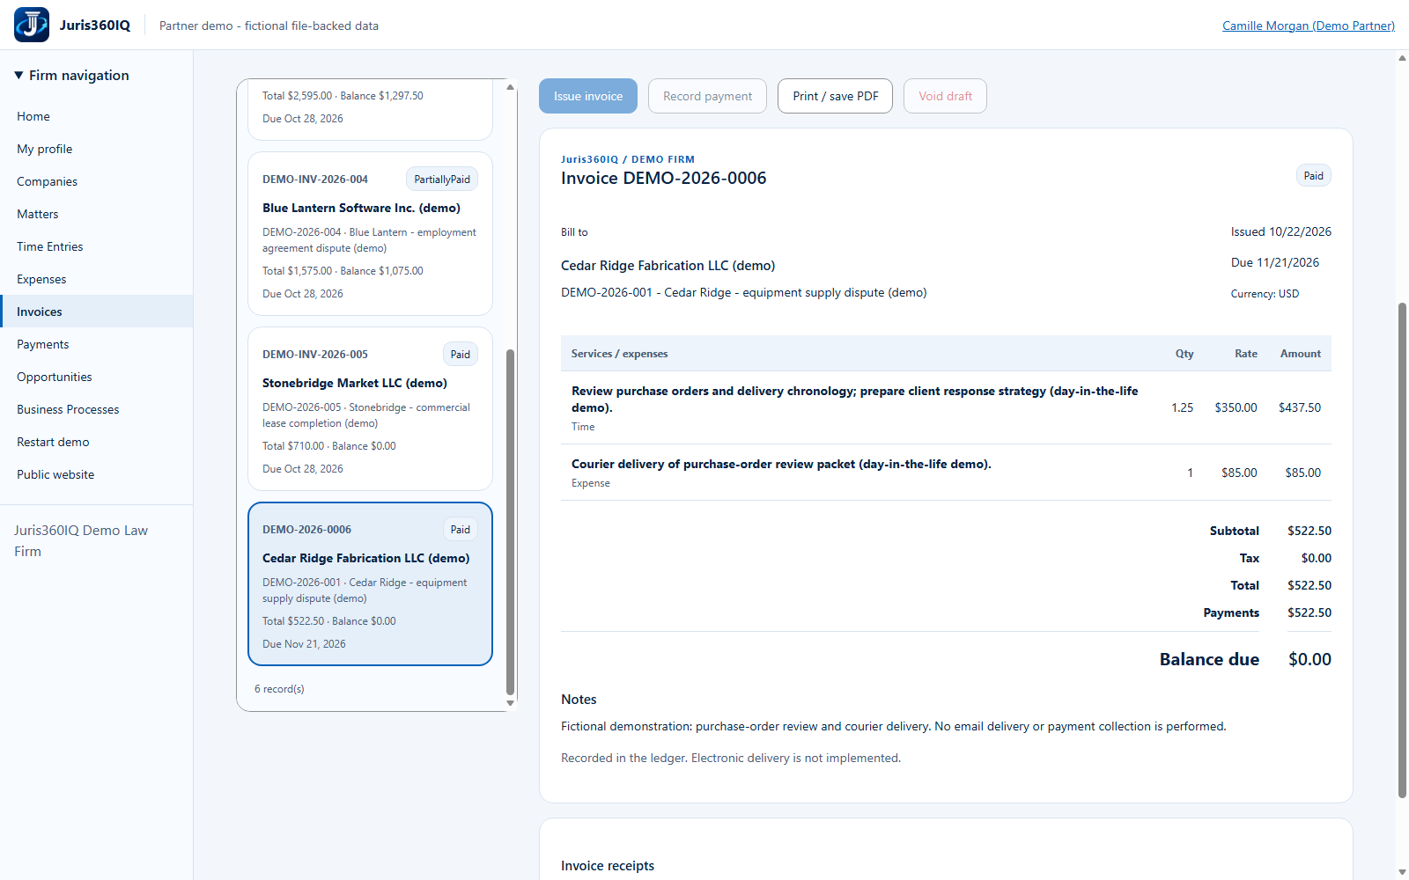Click the $437.50 amount in the time row
This screenshot has width=1409, height=880.
click(1299, 407)
